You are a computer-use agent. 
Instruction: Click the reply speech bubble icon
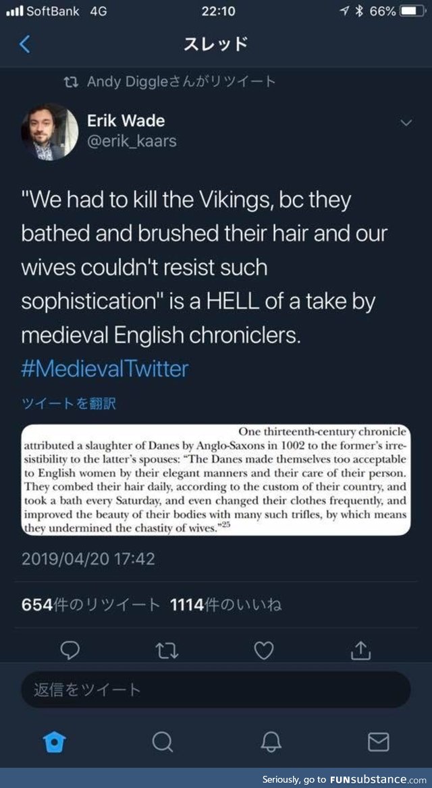pos(70,650)
